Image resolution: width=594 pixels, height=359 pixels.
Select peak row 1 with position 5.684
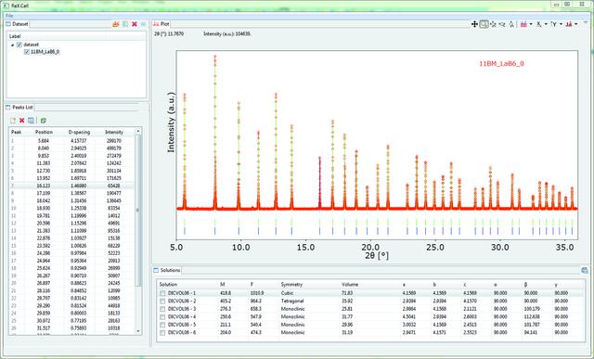click(71, 140)
